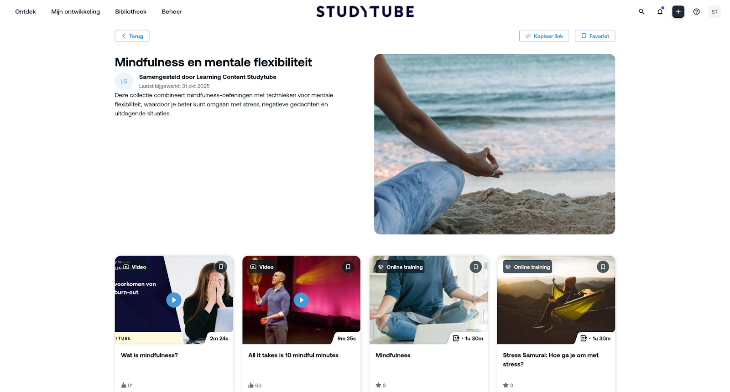
Task: Add collection to favorites with Favoriet
Action: click(595, 36)
